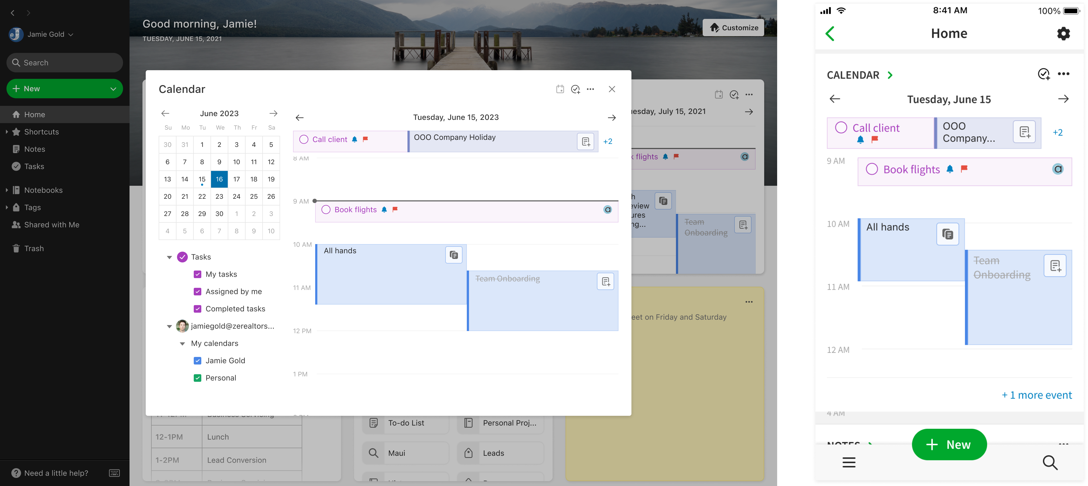Expand Notebooks in sidebar
Viewport: 1088px width, 486px height.
pos(7,190)
